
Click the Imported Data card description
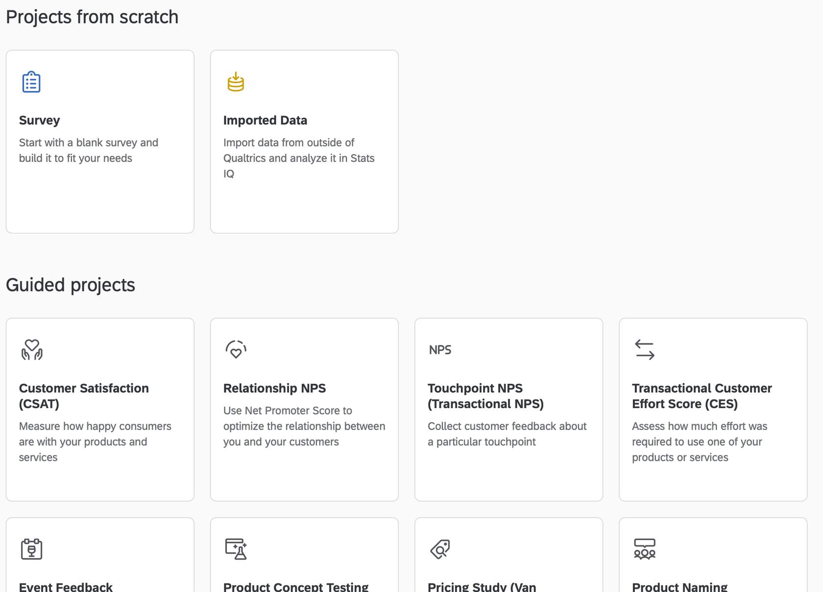(299, 158)
